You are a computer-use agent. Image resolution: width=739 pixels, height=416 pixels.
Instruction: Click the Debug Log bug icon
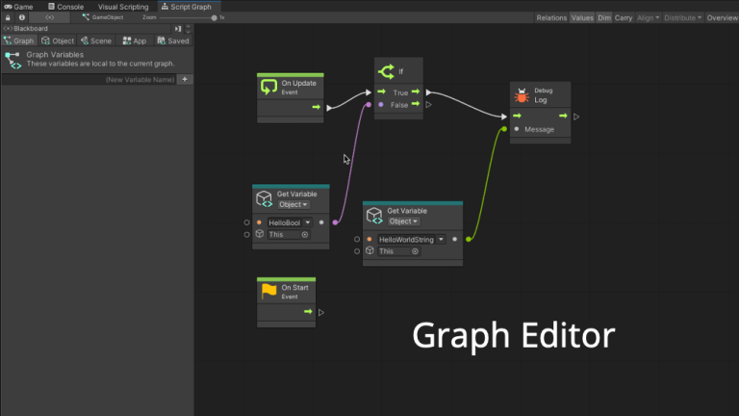tap(522, 95)
